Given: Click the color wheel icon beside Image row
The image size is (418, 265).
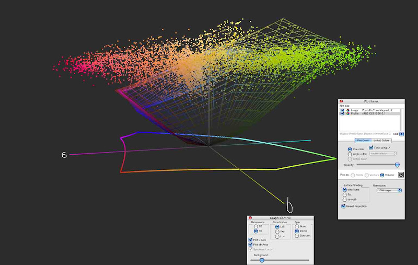Looking at the screenshot, I should (x=347, y=110).
